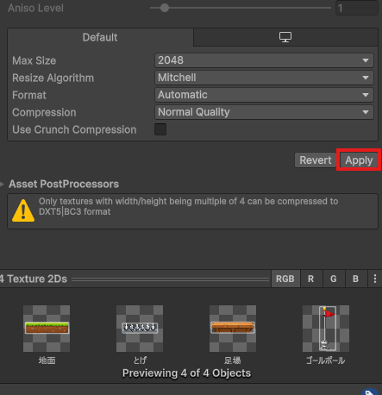Select the Default platform tab
The height and width of the screenshot is (395, 382).
100,37
